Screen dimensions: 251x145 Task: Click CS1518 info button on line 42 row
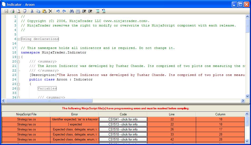pyautogui.click(x=123, y=139)
